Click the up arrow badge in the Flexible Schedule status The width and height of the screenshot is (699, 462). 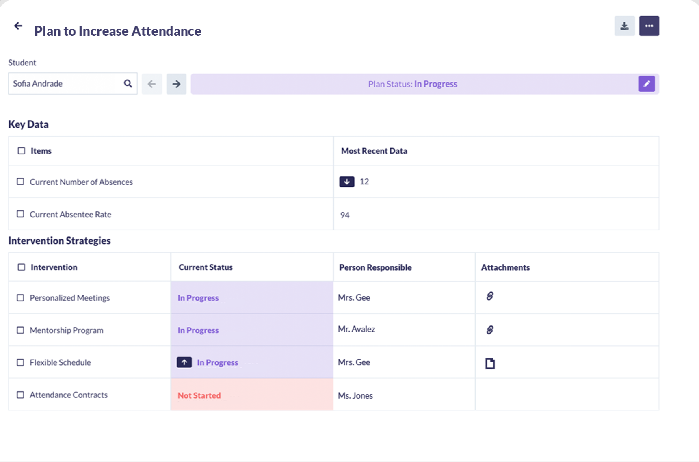(184, 362)
